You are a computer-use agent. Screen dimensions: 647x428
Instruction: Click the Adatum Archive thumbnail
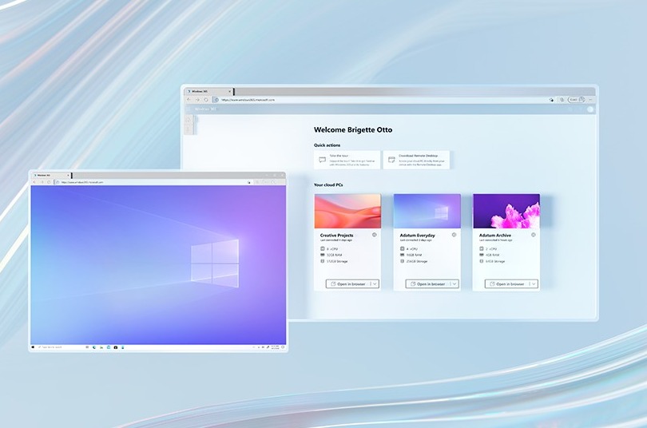pyautogui.click(x=506, y=211)
